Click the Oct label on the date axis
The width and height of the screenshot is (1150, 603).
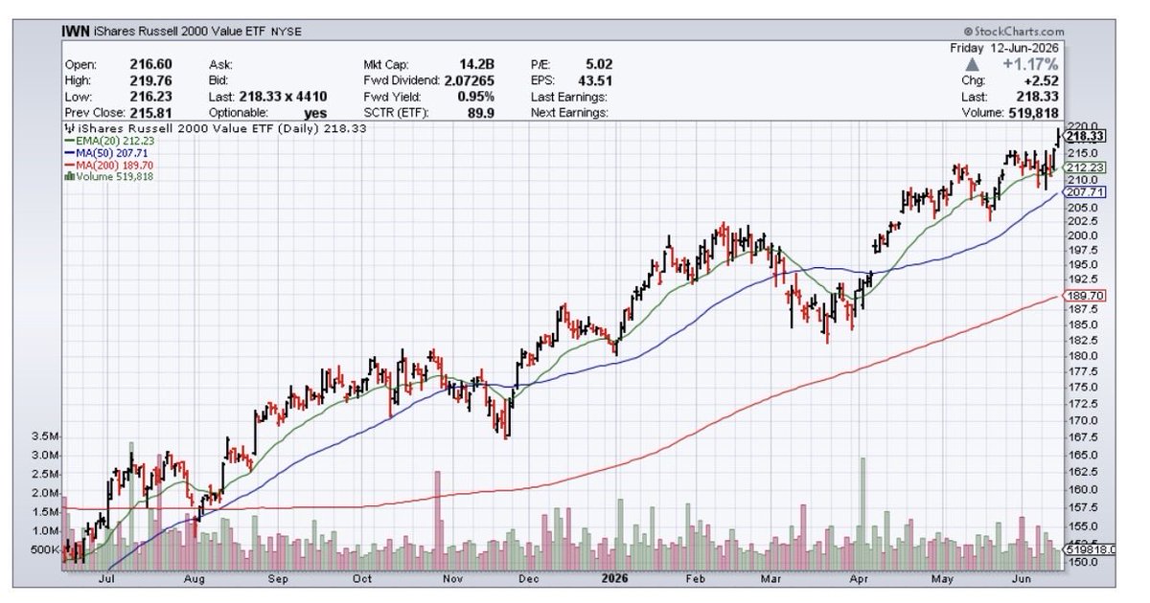click(x=362, y=579)
